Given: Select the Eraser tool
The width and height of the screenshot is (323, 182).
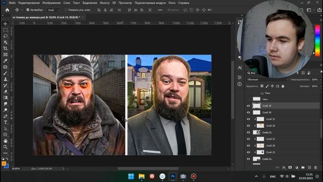Looking at the screenshot, I should coord(6,92).
